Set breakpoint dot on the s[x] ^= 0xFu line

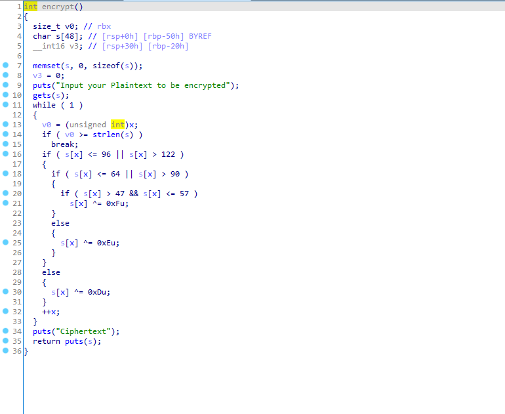coord(5,203)
